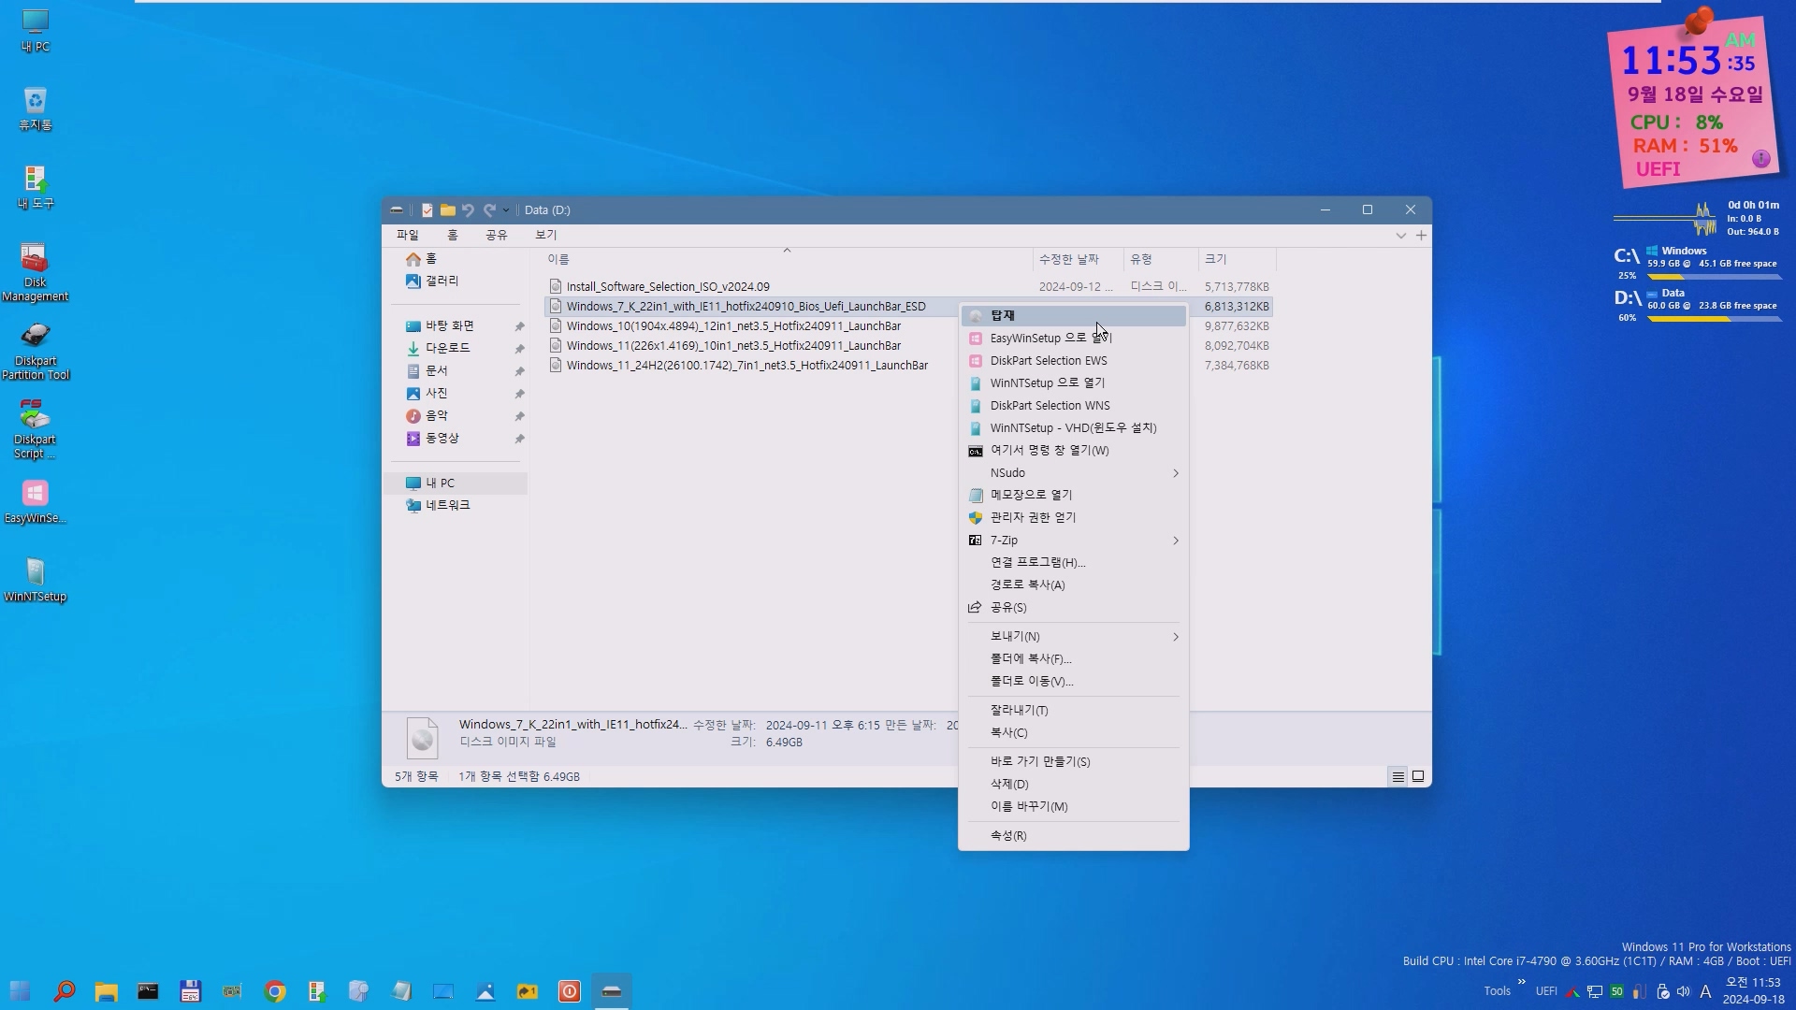Switch to the details view button
1796x1010 pixels.
click(1398, 776)
